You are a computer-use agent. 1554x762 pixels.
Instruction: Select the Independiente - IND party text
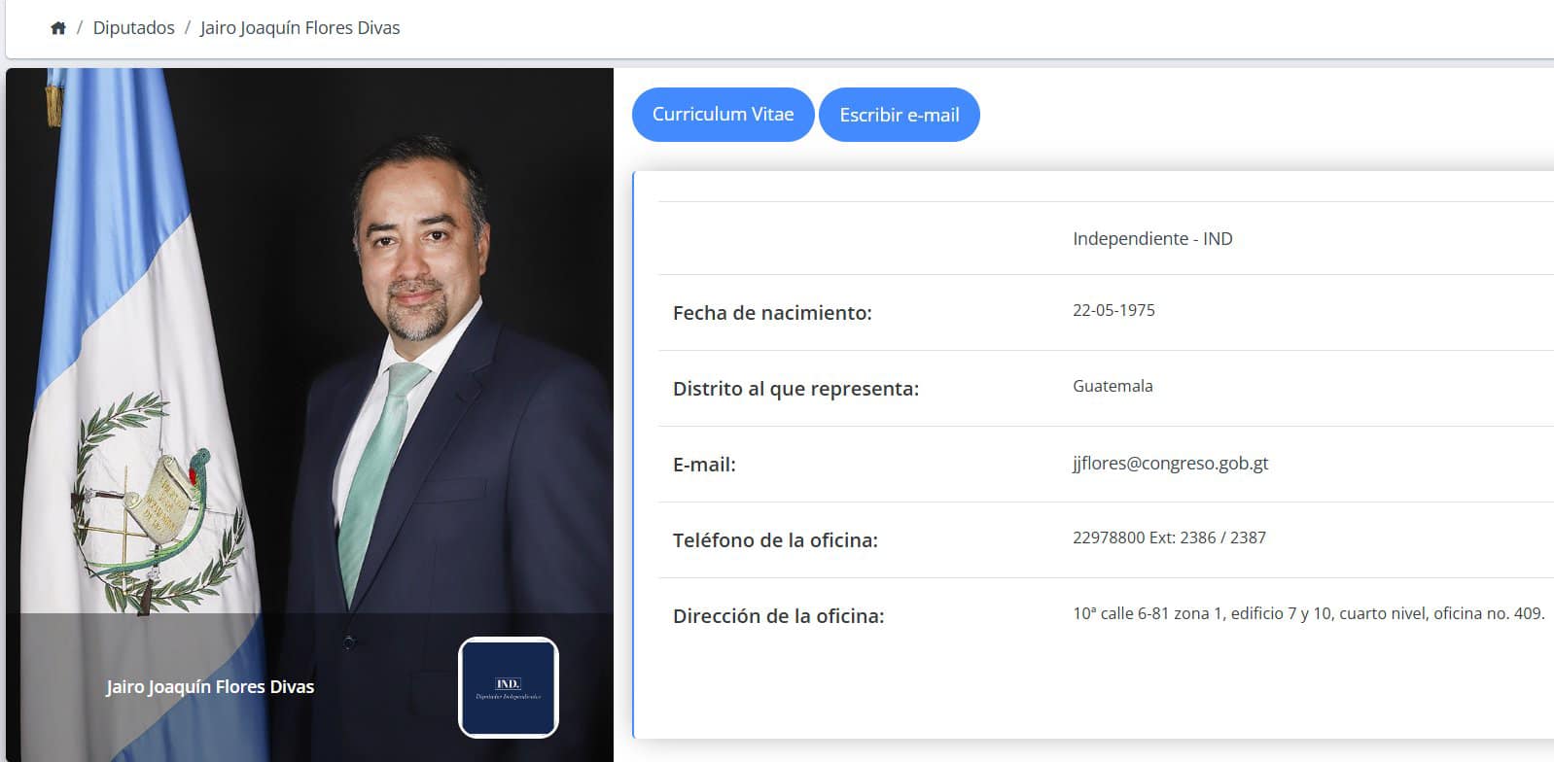point(1152,239)
